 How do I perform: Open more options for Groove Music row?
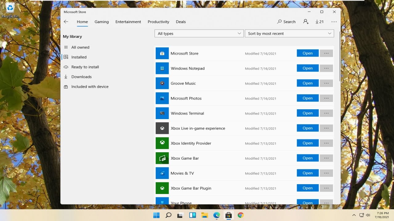pyautogui.click(x=326, y=83)
